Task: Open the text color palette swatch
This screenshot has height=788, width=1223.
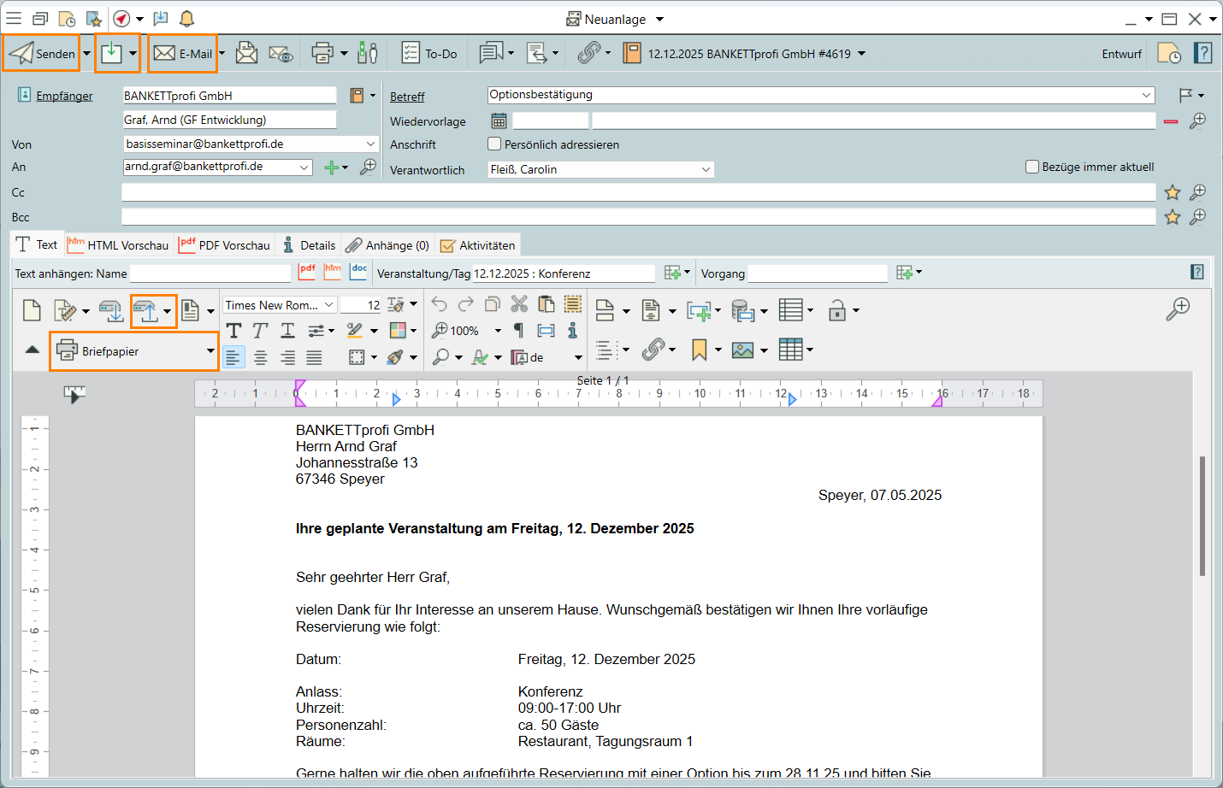Action: pos(398,331)
